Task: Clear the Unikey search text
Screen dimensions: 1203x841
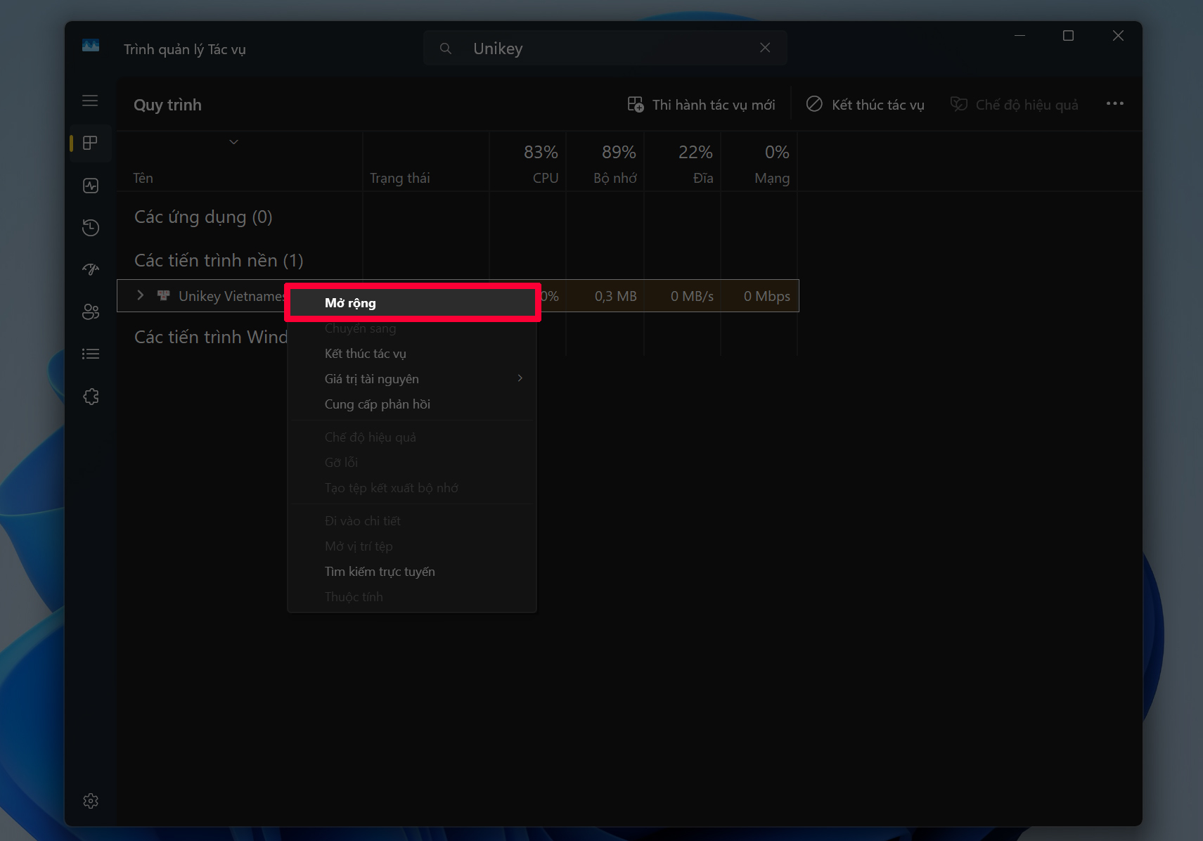Action: [x=765, y=48]
